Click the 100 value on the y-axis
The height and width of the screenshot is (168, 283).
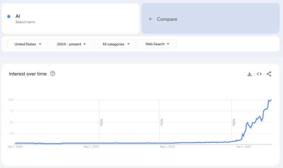point(10,100)
